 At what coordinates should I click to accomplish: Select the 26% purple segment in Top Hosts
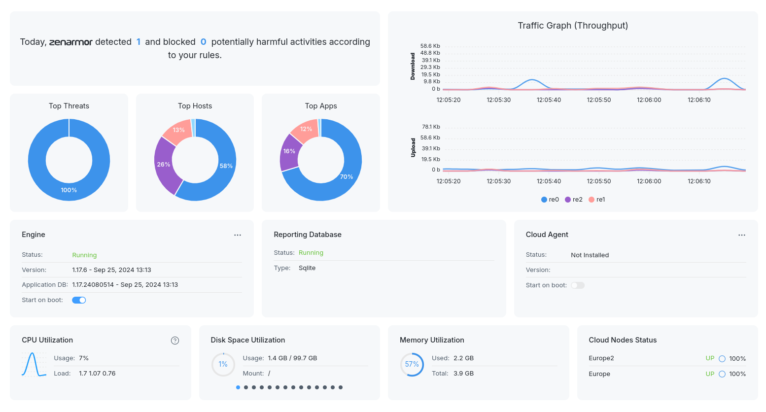pyautogui.click(x=163, y=165)
